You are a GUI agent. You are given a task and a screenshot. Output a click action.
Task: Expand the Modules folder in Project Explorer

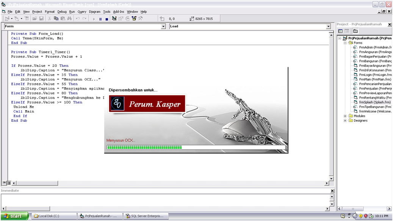[x=345, y=116]
